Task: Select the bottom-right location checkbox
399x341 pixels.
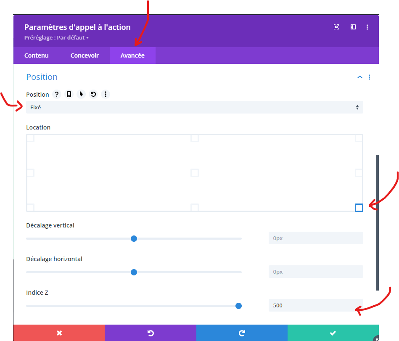Action: [x=359, y=207]
